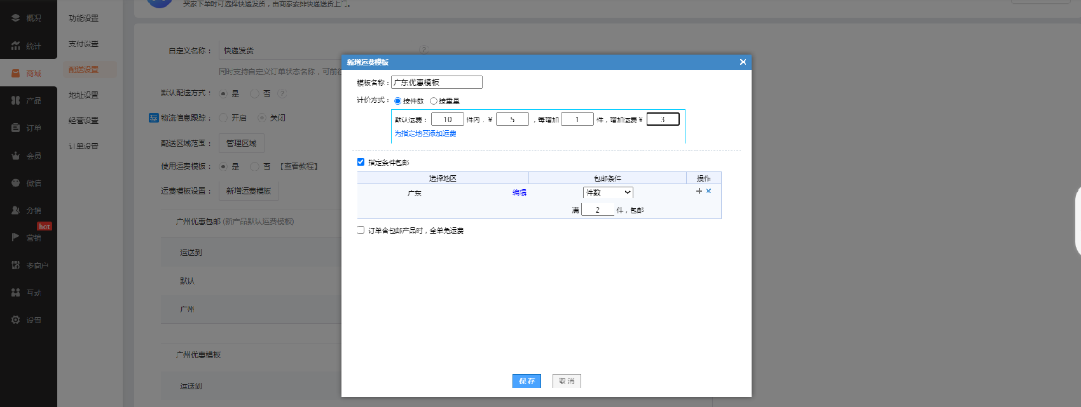
Task: Click the 编辑 link next to 广东
Action: coord(520,192)
